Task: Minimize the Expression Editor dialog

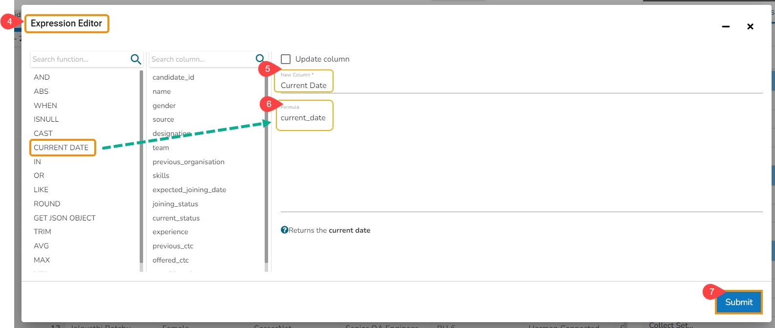Action: pos(726,26)
